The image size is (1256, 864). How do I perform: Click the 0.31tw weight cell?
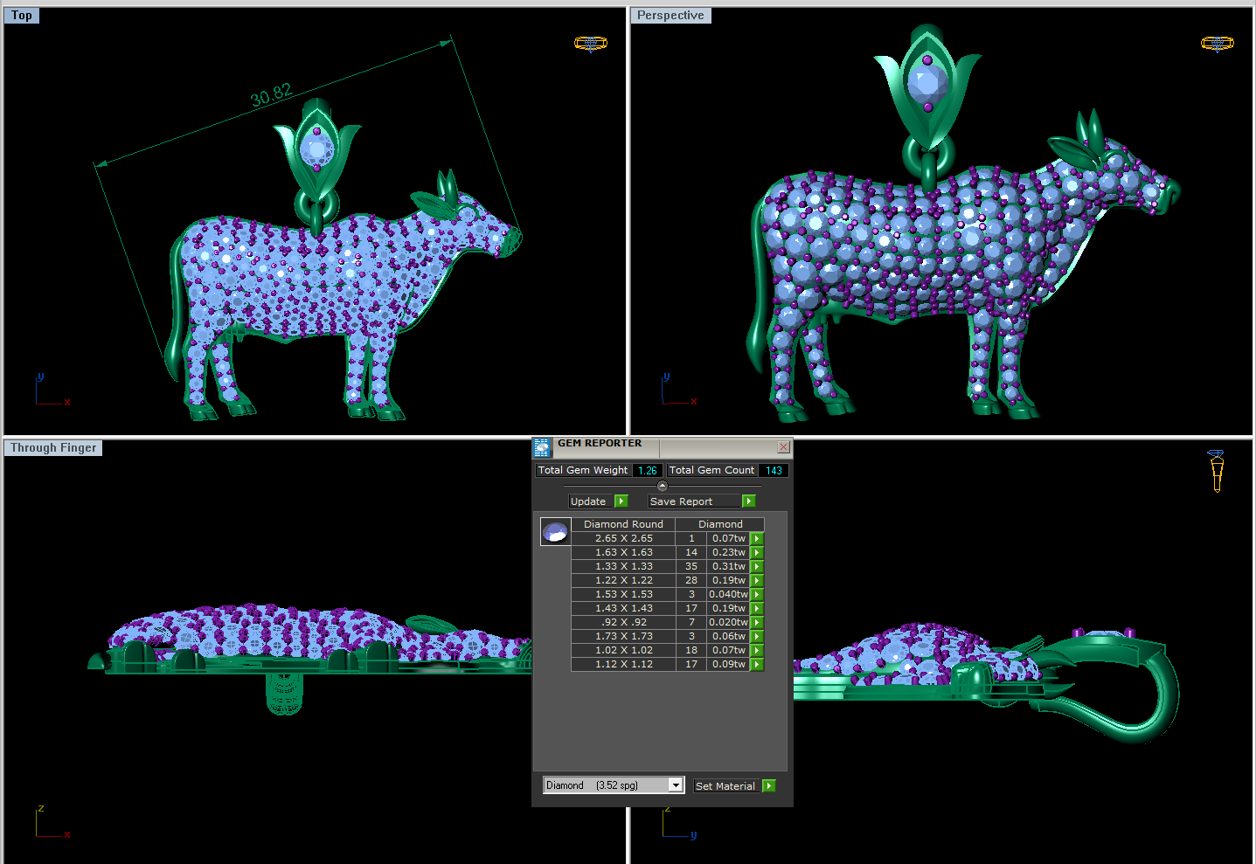[728, 567]
